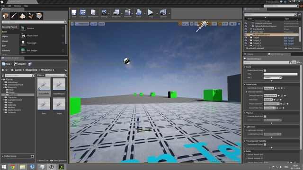
Task: Toggle visibility of Box Brush_4 actor
Action: click(x=246, y=29)
